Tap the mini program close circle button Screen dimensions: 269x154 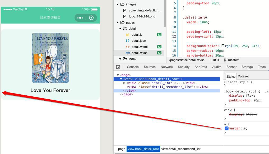pyautogui.click(x=91, y=18)
